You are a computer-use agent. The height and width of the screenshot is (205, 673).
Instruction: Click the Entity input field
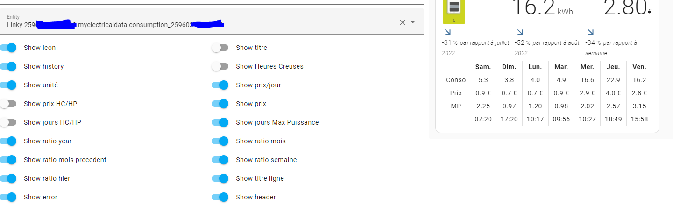click(201, 21)
